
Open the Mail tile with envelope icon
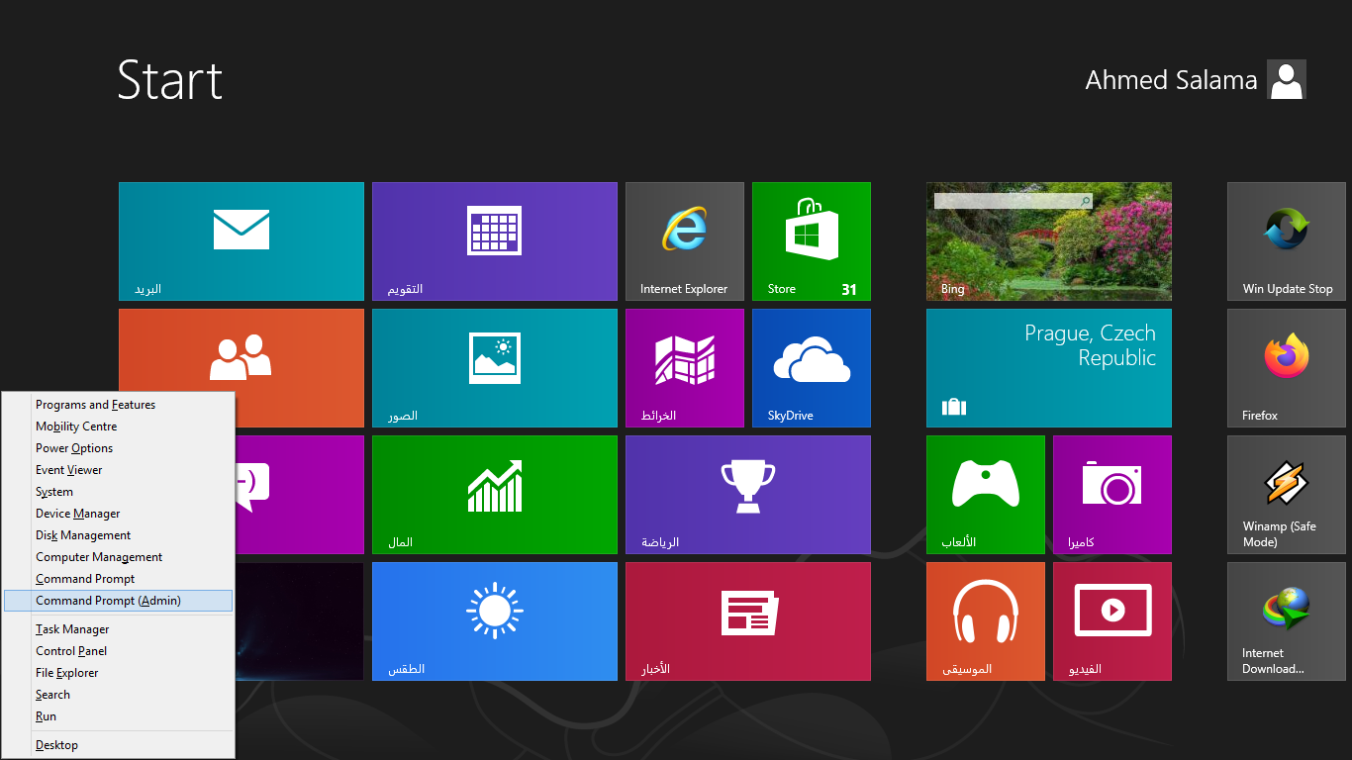(x=241, y=241)
